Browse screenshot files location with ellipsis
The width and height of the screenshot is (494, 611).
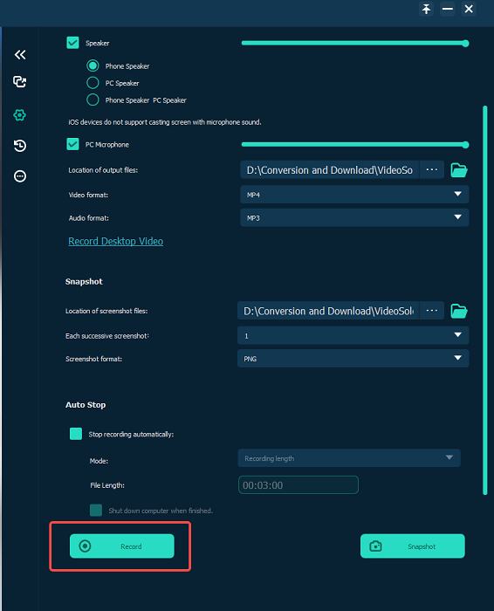click(x=432, y=311)
